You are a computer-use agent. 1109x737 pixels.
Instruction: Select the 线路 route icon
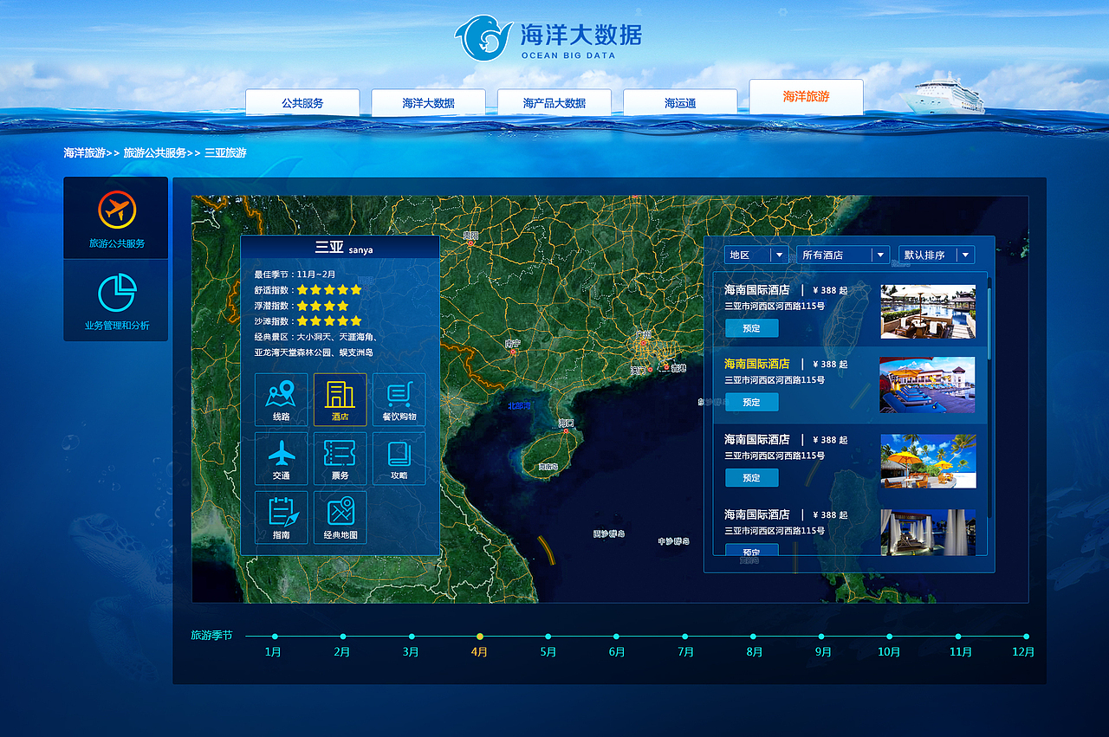[282, 400]
